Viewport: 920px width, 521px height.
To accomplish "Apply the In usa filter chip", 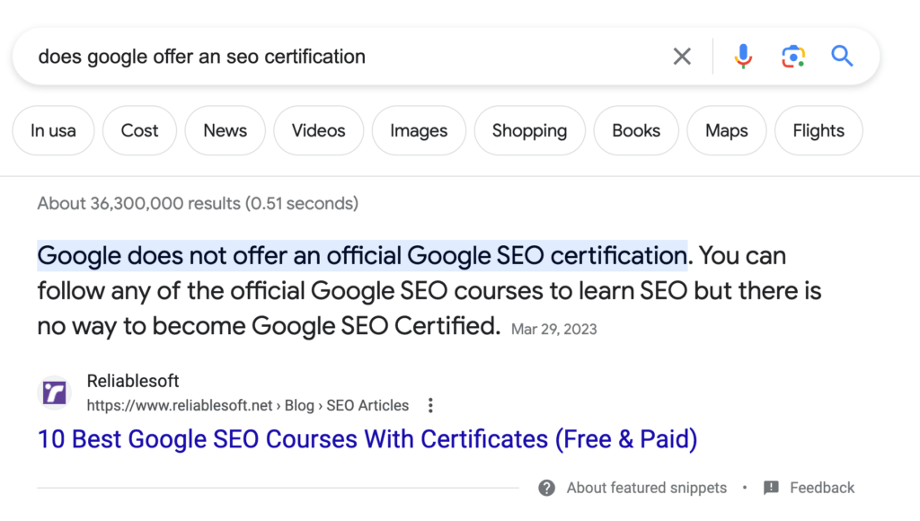I will coord(53,130).
